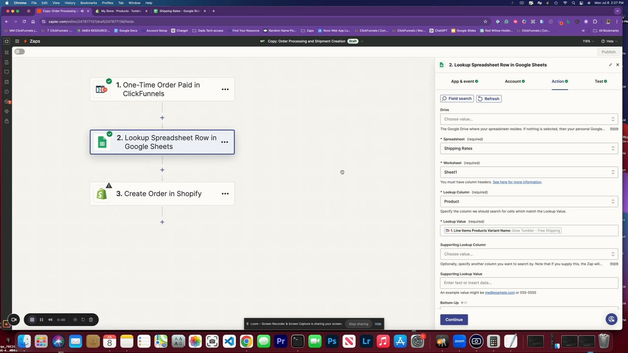Screen dimensions: 628x353
Task: Click the Continue button
Action: [454, 320]
